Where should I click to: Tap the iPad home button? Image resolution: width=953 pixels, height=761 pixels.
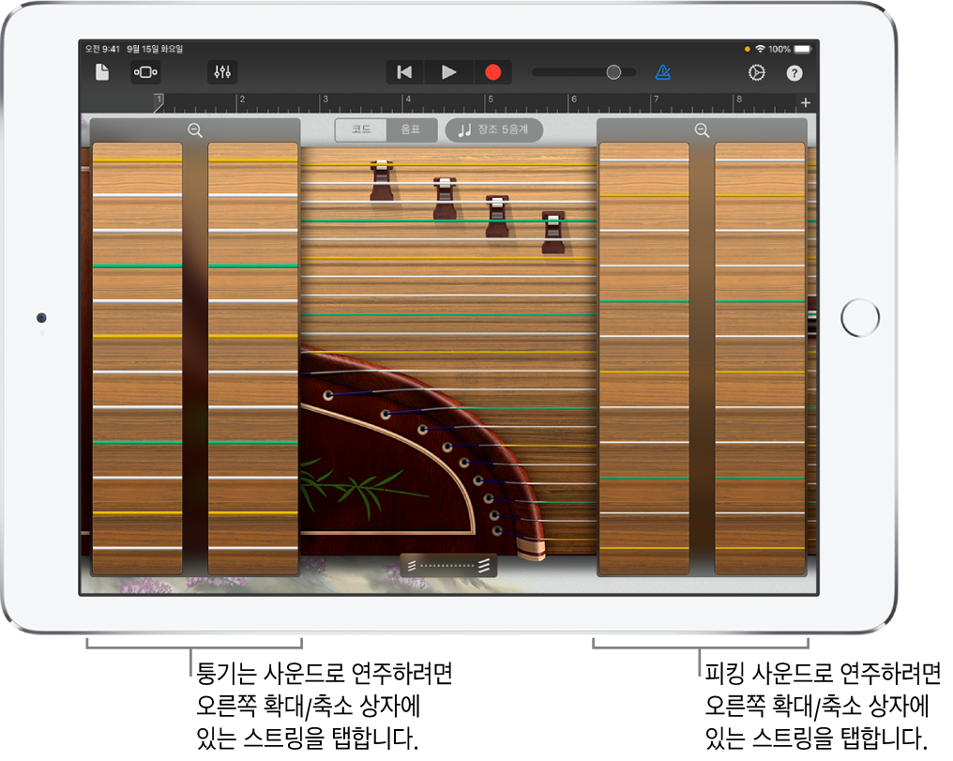(860, 317)
